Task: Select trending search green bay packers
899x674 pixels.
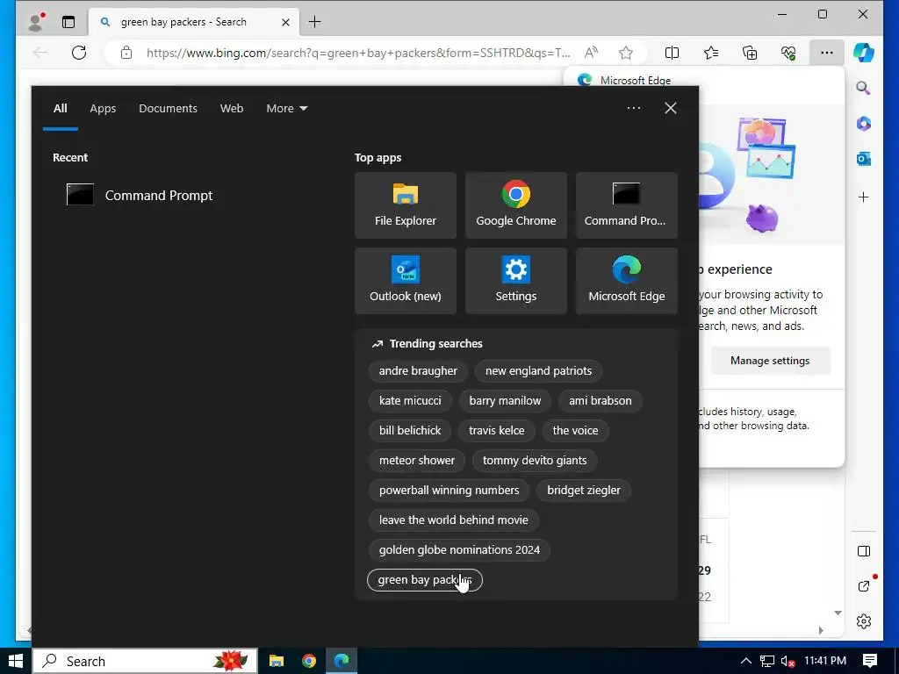Action: pyautogui.click(x=425, y=579)
